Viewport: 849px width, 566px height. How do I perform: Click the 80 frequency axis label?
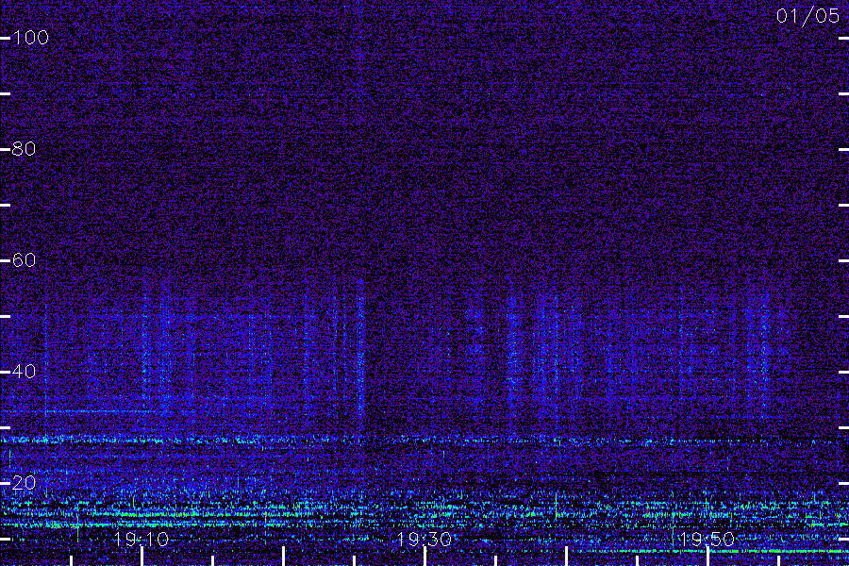pyautogui.click(x=24, y=149)
